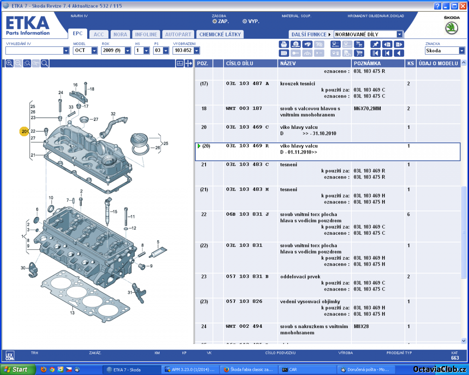Select the EPC tab

(x=77, y=34)
